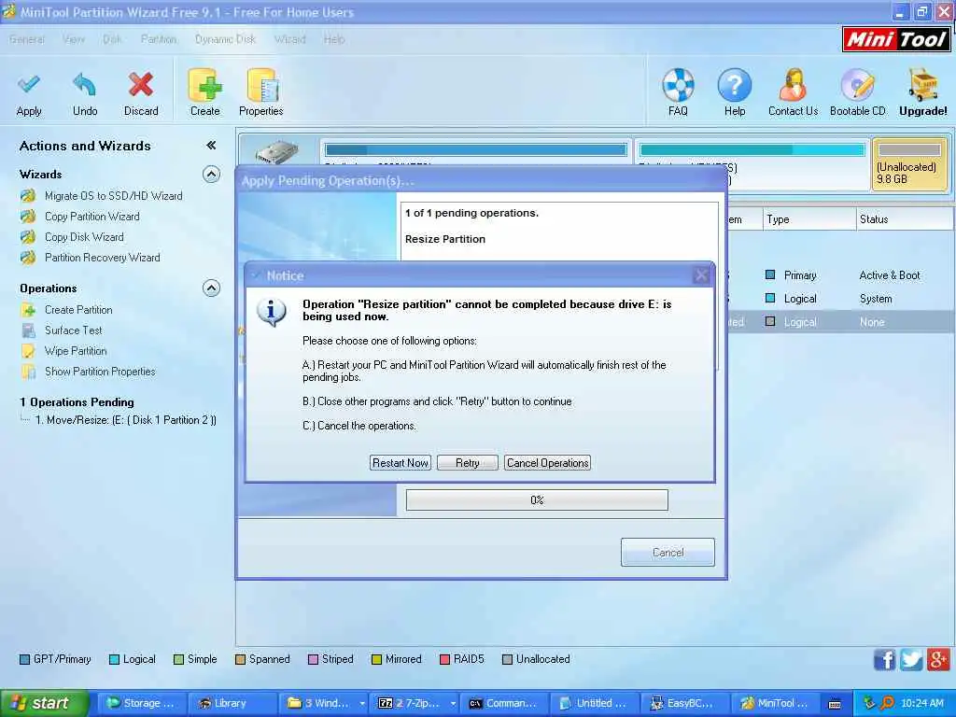This screenshot has height=717, width=956.
Task: Open the Twitter bird icon
Action: 911,660
